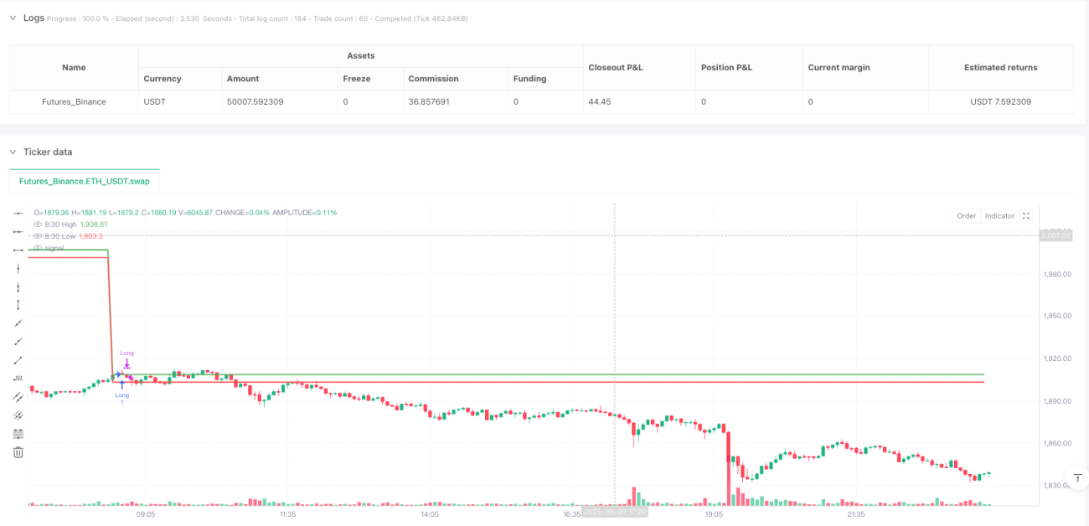Toggle visibility of signal indicator

(37, 248)
